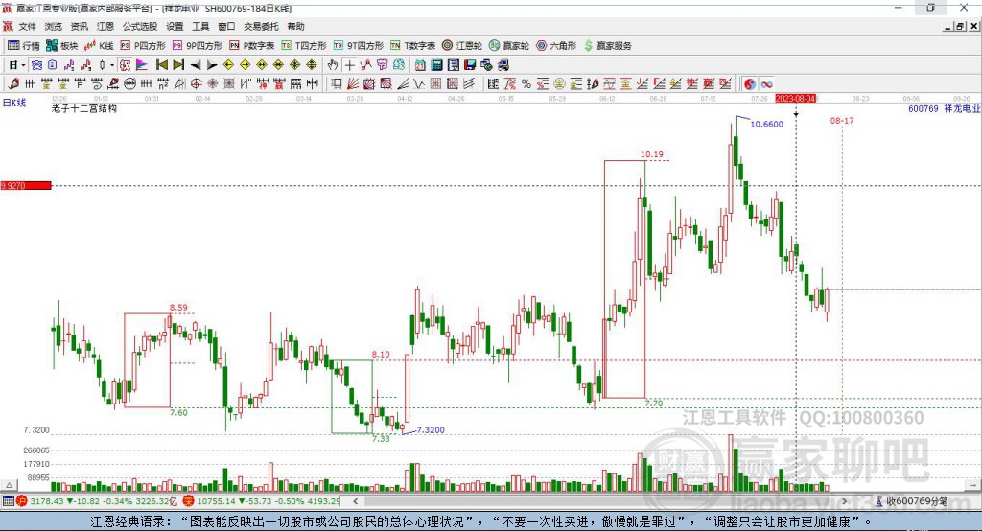The width and height of the screenshot is (982, 531).
Task: Click the 板块 toolbar button
Action: 62,46
